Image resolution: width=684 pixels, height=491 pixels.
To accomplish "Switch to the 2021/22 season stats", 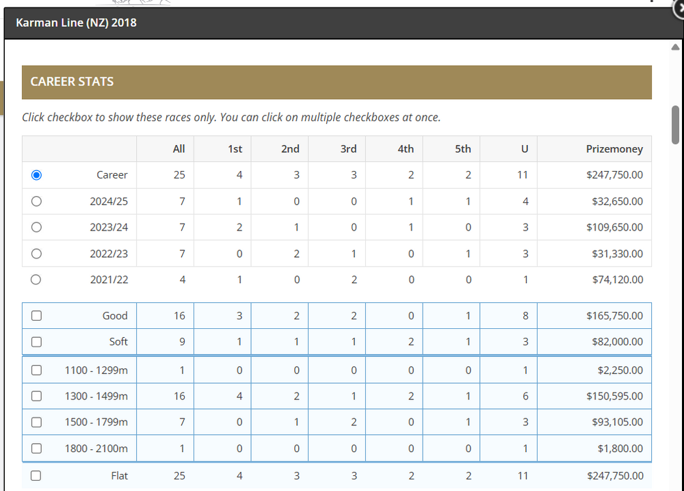I will [x=37, y=279].
